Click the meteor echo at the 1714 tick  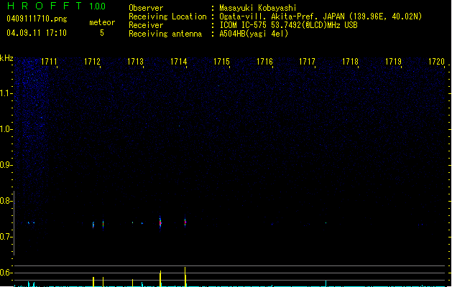(x=185, y=222)
